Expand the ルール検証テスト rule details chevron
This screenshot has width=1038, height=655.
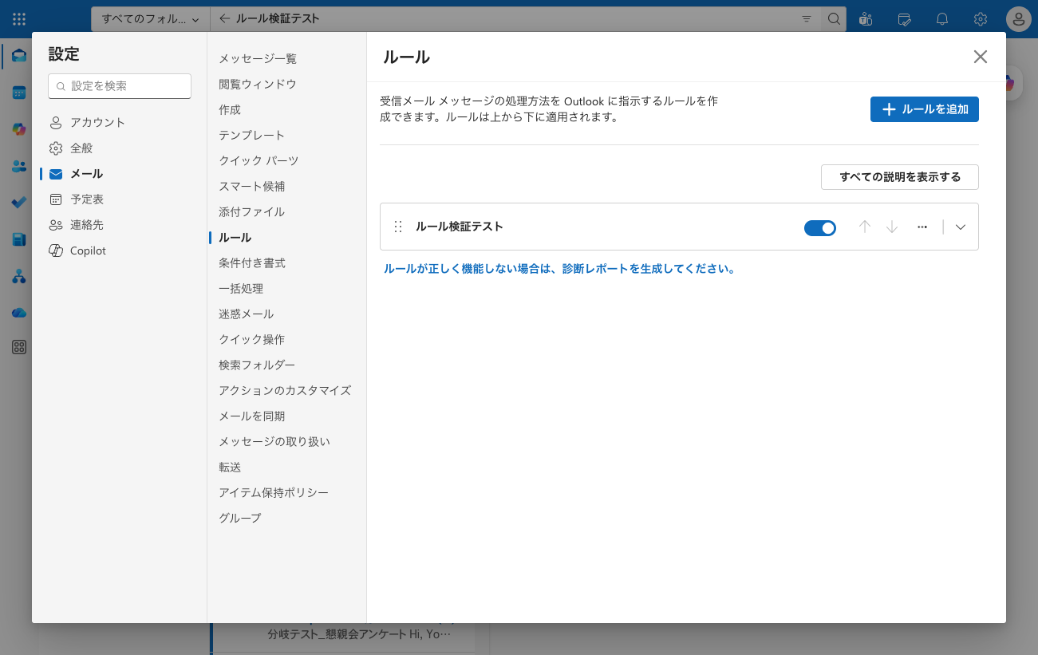(961, 227)
